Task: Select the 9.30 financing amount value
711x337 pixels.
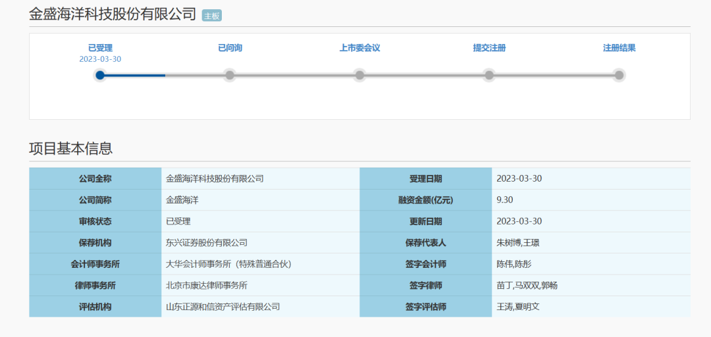Action: (x=505, y=200)
